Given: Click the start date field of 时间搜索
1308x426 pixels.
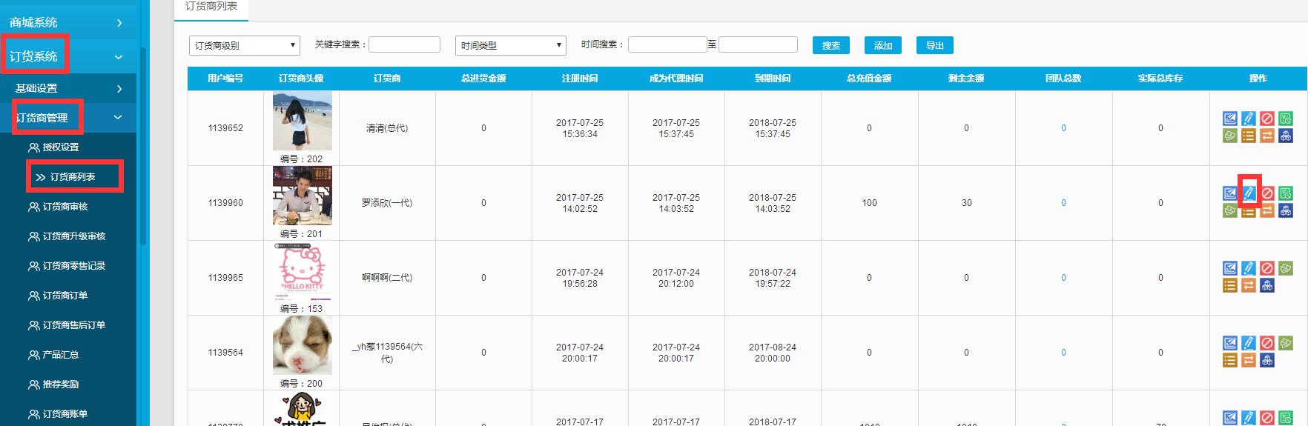Looking at the screenshot, I should [667, 44].
